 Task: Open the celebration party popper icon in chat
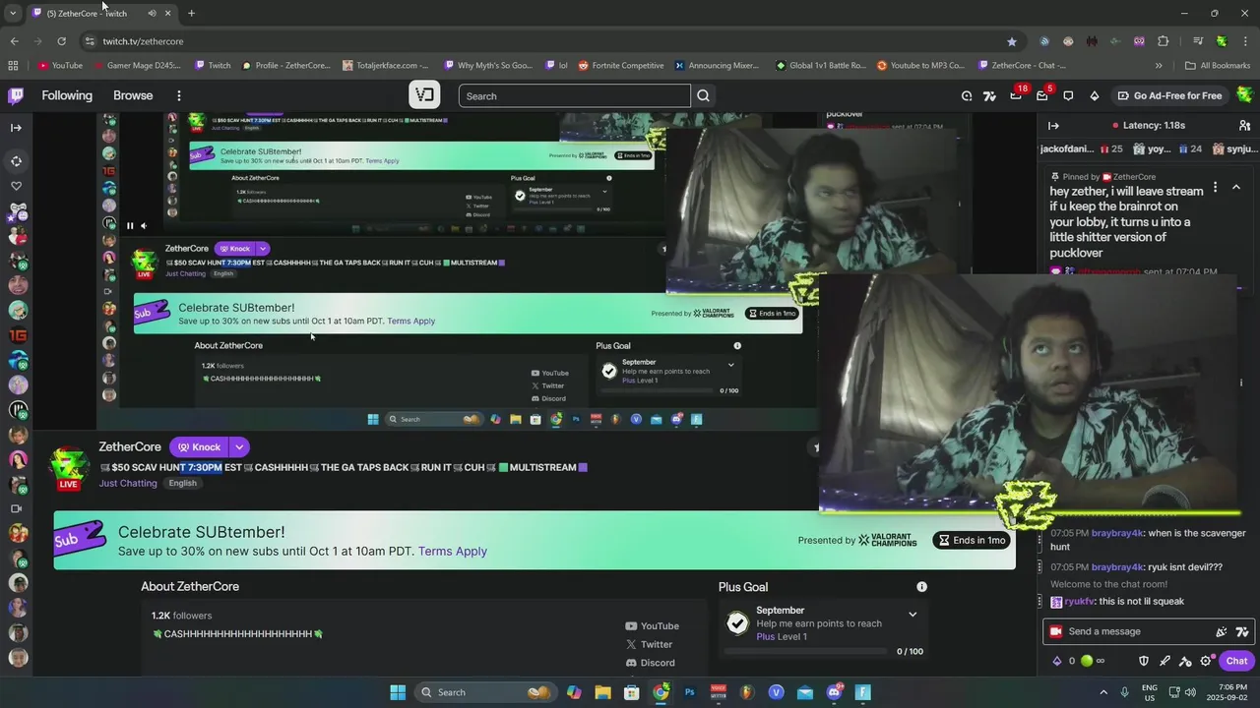coord(1222,631)
